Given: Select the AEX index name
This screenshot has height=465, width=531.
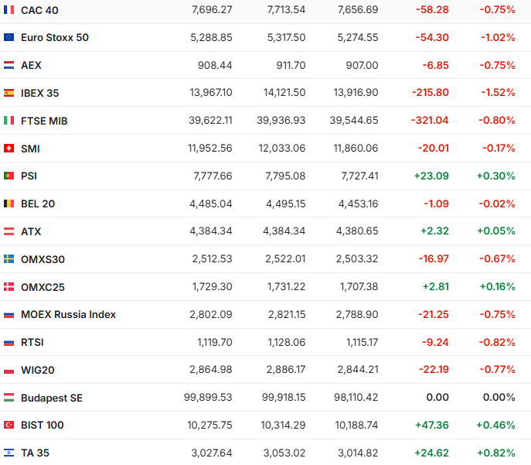Looking at the screenshot, I should [32, 65].
